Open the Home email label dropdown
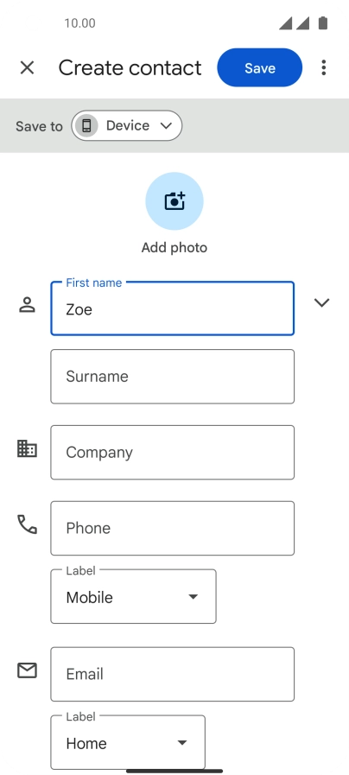This screenshot has width=349, height=775. pyautogui.click(x=128, y=742)
